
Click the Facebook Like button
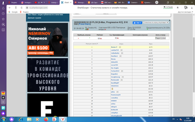(x=137, y=23)
